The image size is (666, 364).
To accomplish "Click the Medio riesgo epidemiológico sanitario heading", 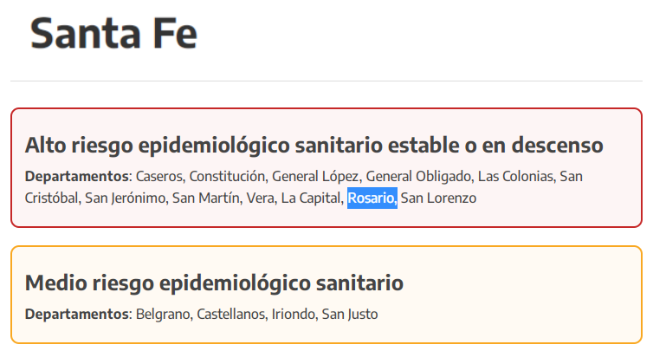I will point(214,283).
